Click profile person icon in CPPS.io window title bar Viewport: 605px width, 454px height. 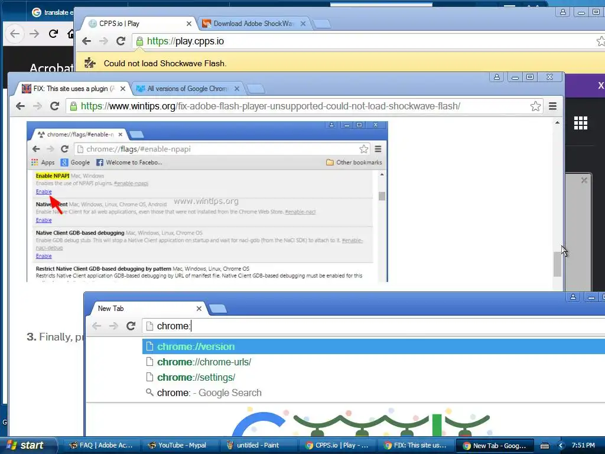pos(563,12)
